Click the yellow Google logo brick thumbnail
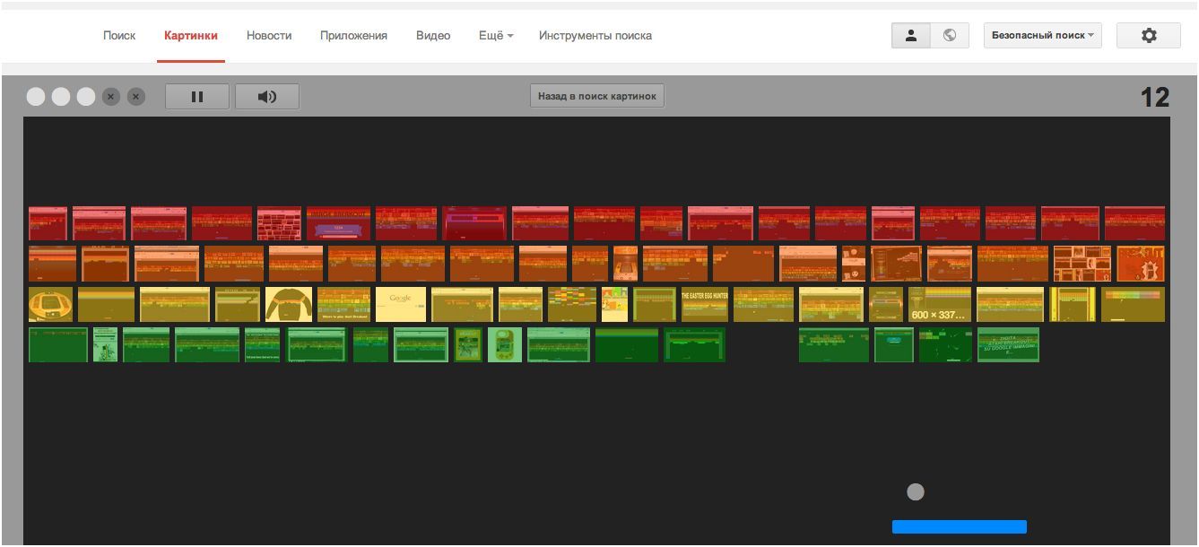This screenshot has width=1199, height=547. [x=403, y=303]
